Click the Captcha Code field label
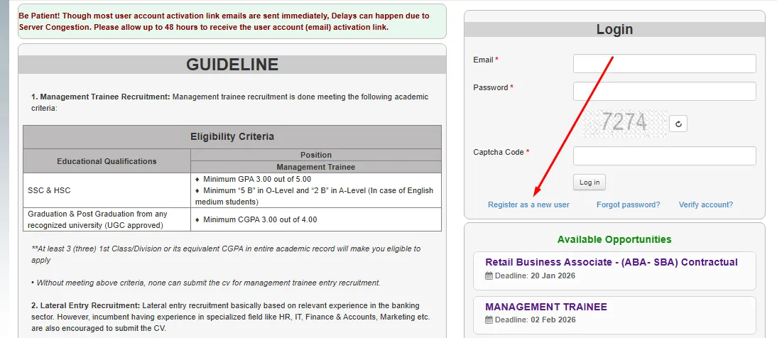Viewport: 777px width, 338px height. [500, 152]
